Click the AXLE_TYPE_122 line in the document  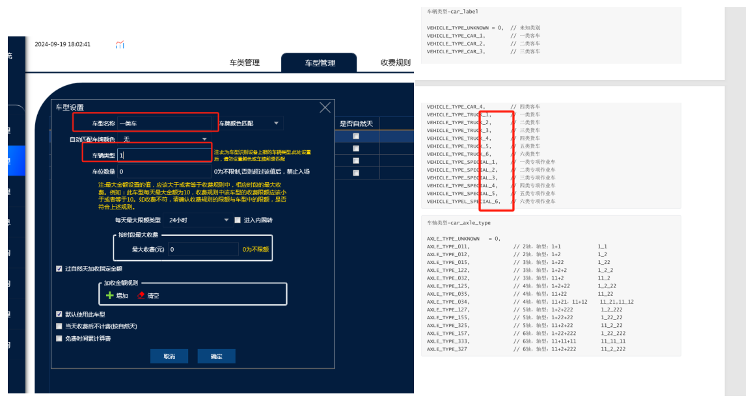520,270
